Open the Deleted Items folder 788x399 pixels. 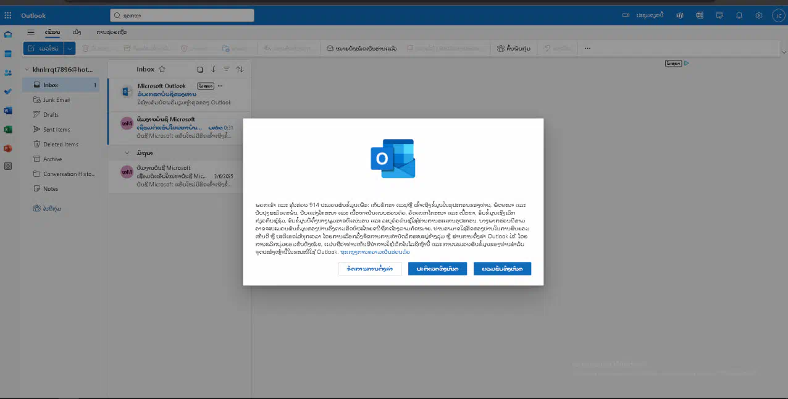[61, 145]
